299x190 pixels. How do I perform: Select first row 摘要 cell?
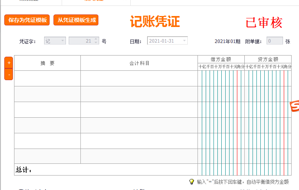click(47, 78)
